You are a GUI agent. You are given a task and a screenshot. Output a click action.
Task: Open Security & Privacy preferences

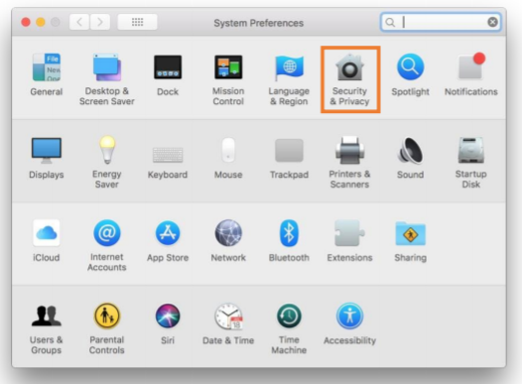tap(350, 79)
